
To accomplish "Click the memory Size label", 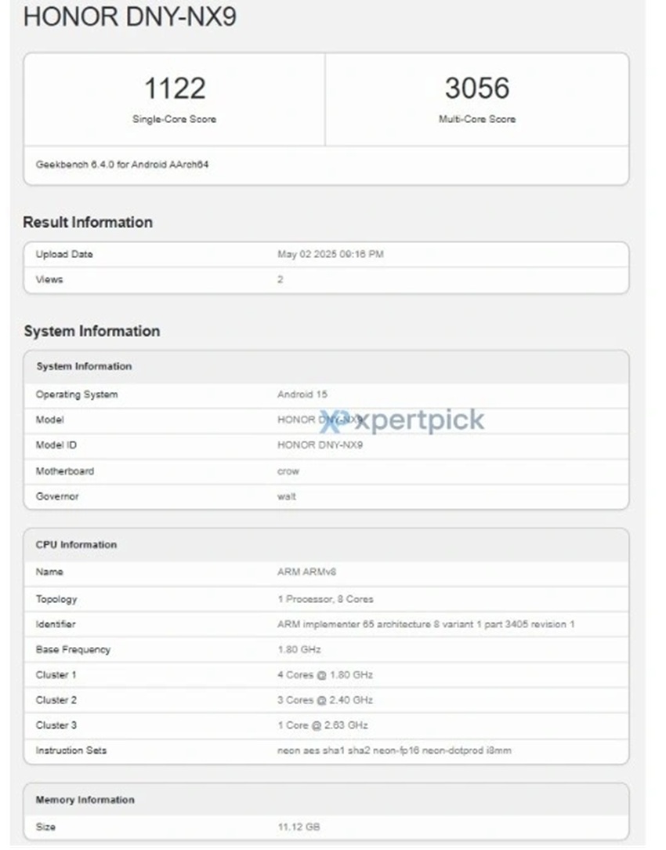I will coord(45,827).
